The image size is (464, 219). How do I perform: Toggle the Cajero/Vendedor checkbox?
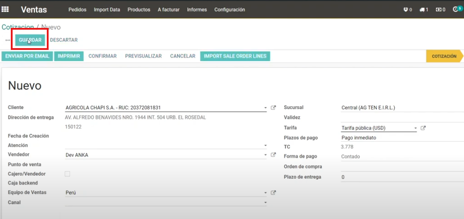click(x=68, y=174)
